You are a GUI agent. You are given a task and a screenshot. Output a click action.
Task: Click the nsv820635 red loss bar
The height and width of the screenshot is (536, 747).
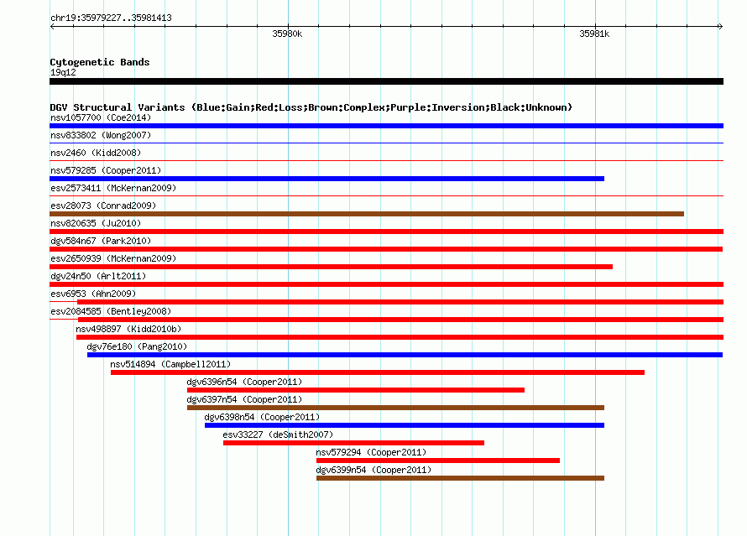coord(386,232)
